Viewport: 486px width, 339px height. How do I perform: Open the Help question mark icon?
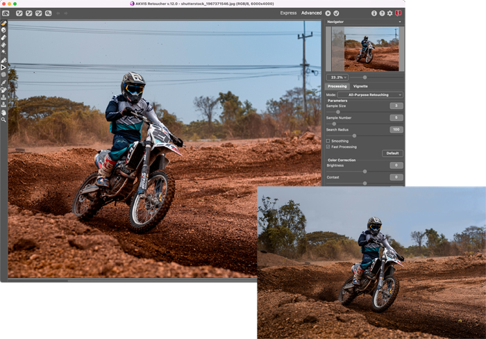coord(382,13)
